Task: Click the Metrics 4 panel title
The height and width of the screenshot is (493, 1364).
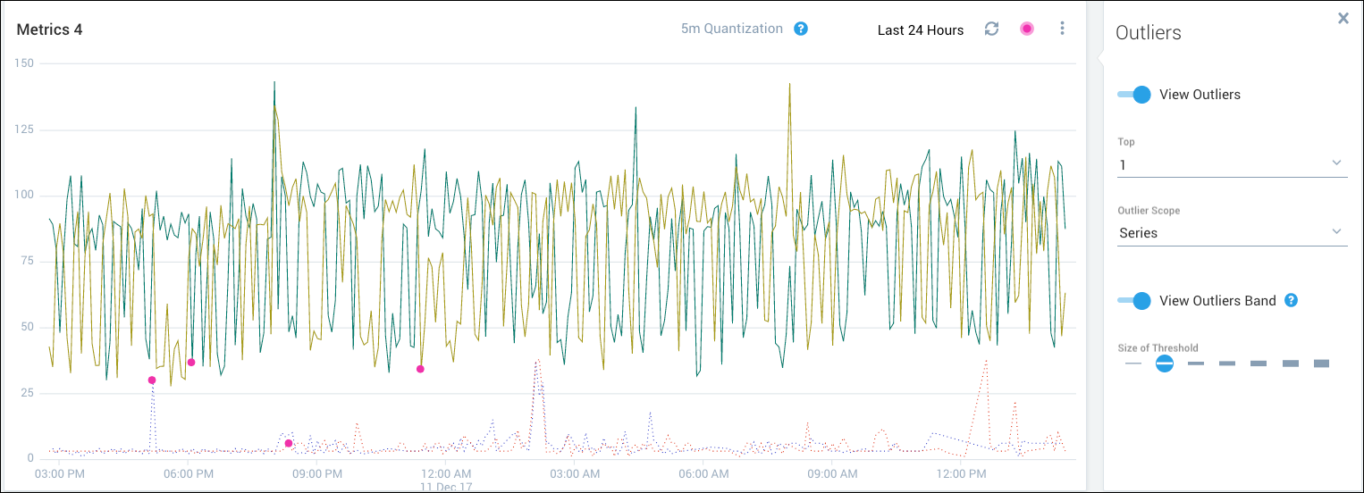Action: tap(49, 29)
